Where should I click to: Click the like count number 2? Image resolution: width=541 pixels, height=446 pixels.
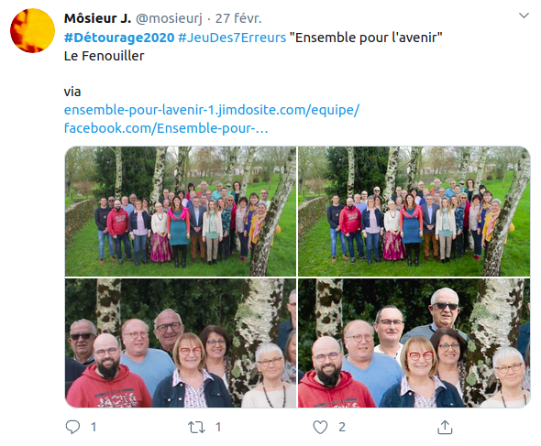point(342,428)
